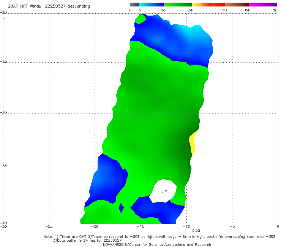Click the brown 50–64 colorbar segment
The image size is (281, 247).
point(237,5)
